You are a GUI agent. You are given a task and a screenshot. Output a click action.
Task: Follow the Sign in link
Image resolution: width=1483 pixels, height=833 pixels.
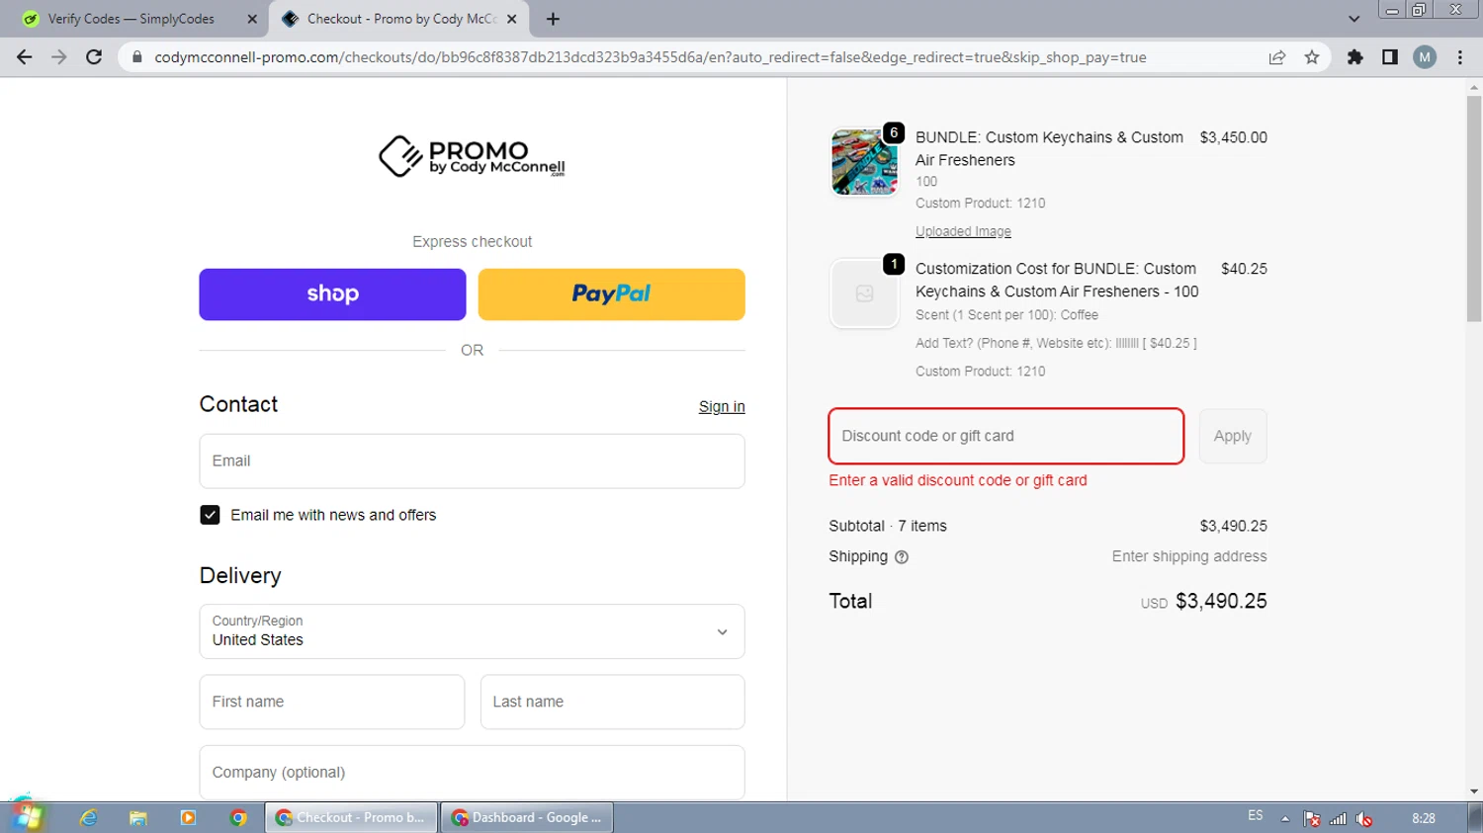point(722,406)
